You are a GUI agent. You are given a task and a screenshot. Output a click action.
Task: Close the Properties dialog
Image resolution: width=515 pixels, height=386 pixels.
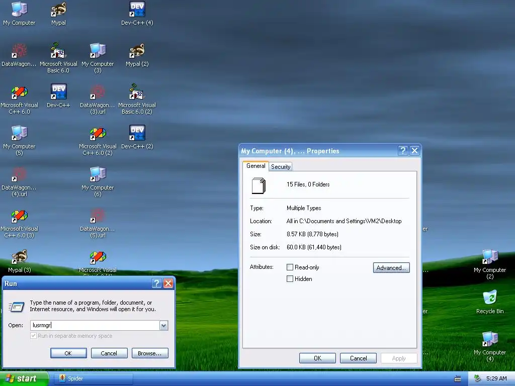414,151
